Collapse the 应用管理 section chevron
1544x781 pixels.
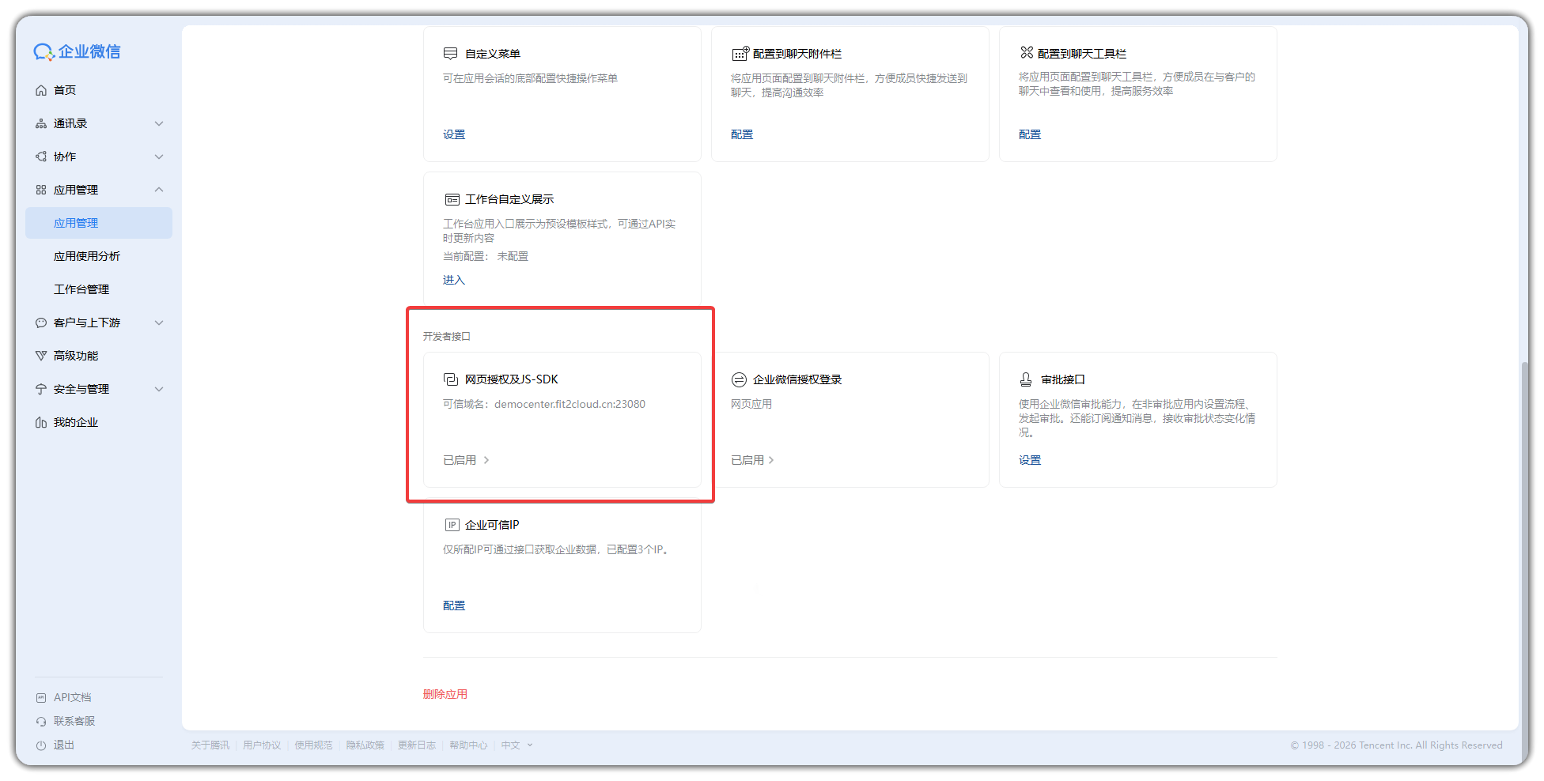pos(159,190)
